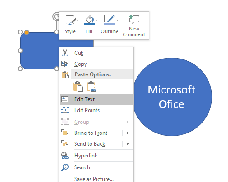Click the rectangle's bottom-left sizing handle

click(20, 69)
